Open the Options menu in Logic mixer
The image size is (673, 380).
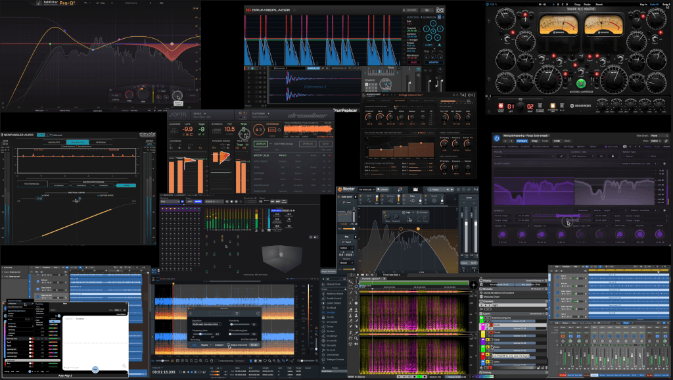(565, 323)
